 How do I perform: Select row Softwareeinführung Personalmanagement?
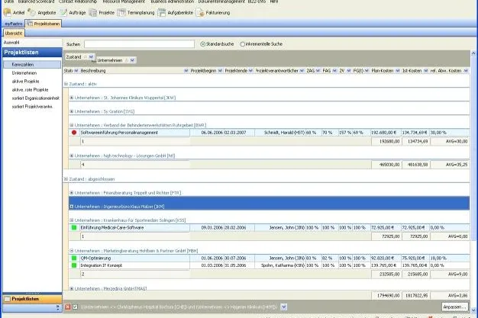(x=270, y=133)
